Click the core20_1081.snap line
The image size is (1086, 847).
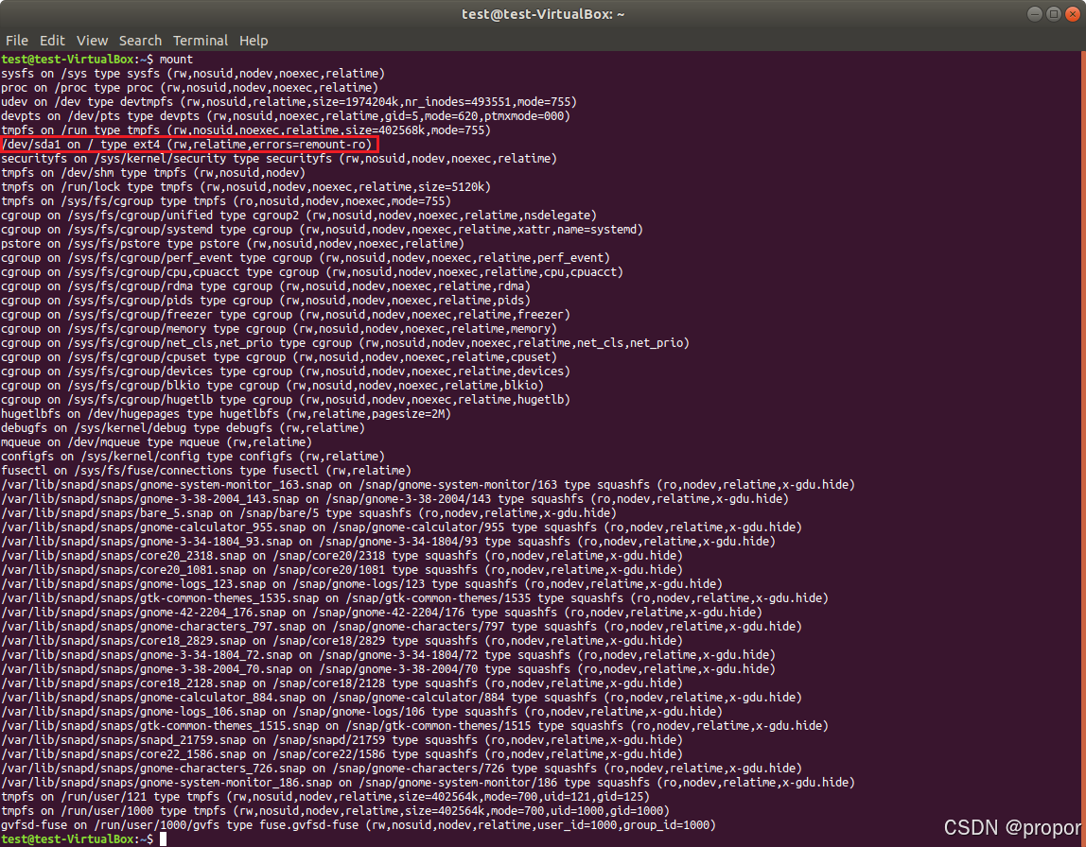pos(342,570)
